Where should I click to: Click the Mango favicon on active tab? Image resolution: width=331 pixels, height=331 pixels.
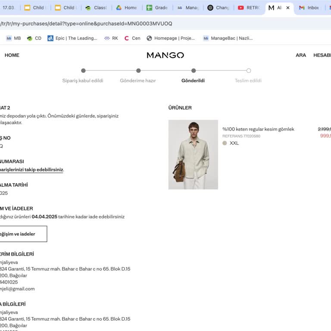tap(271, 8)
